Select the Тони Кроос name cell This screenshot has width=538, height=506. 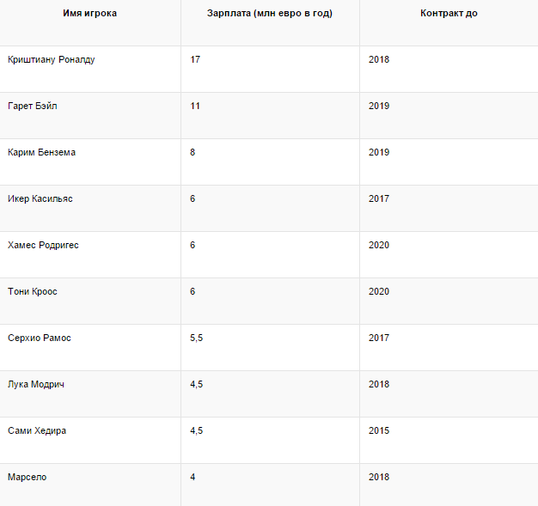pos(33,292)
